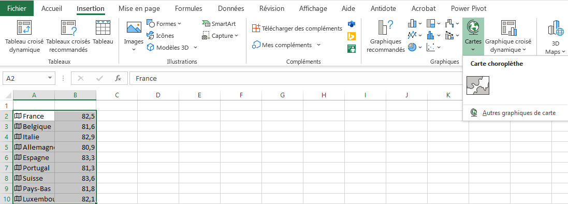The image size is (568, 204).
Task: Open the pie chart dropdown arrow
Action: (x=420, y=47)
